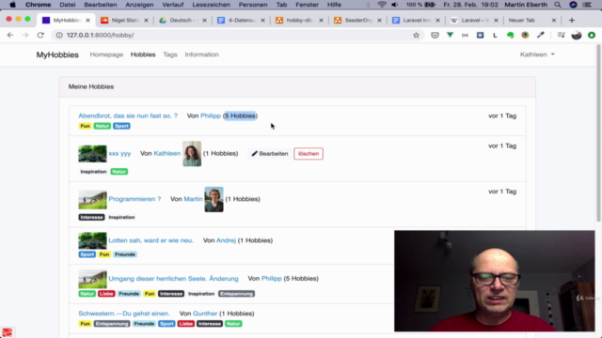
Task: Open macOS Spotlight search icon
Action: click(x=558, y=5)
